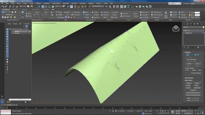Click the timeline frame slider

tap(9, 105)
